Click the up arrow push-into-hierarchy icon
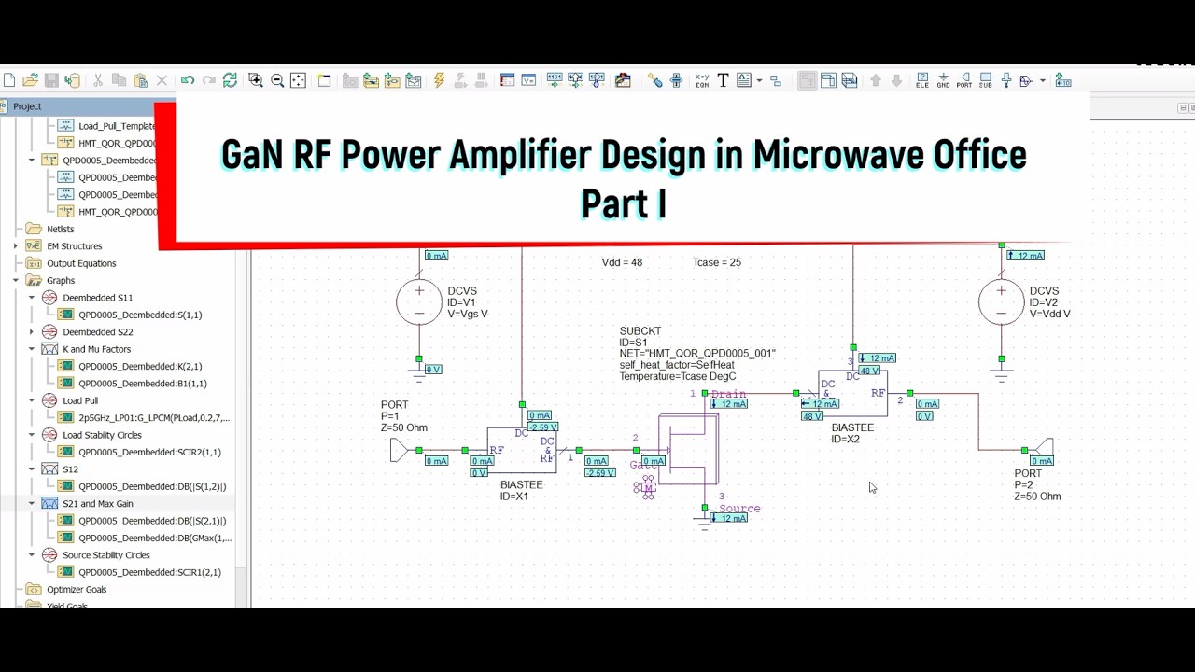Screen dimensions: 1195x672 [876, 81]
